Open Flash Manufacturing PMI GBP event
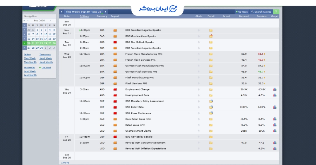Screen dimensions: 316x165 pyautogui.click(x=139, y=77)
